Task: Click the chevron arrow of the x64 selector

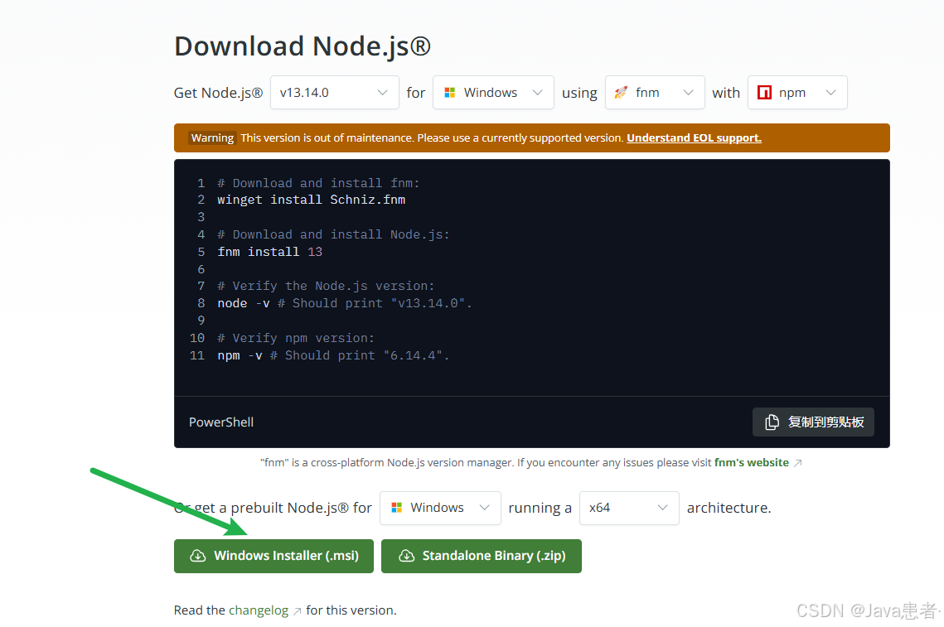Action: point(662,508)
